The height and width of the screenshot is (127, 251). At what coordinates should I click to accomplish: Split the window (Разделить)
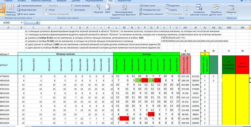click(x=172, y=6)
